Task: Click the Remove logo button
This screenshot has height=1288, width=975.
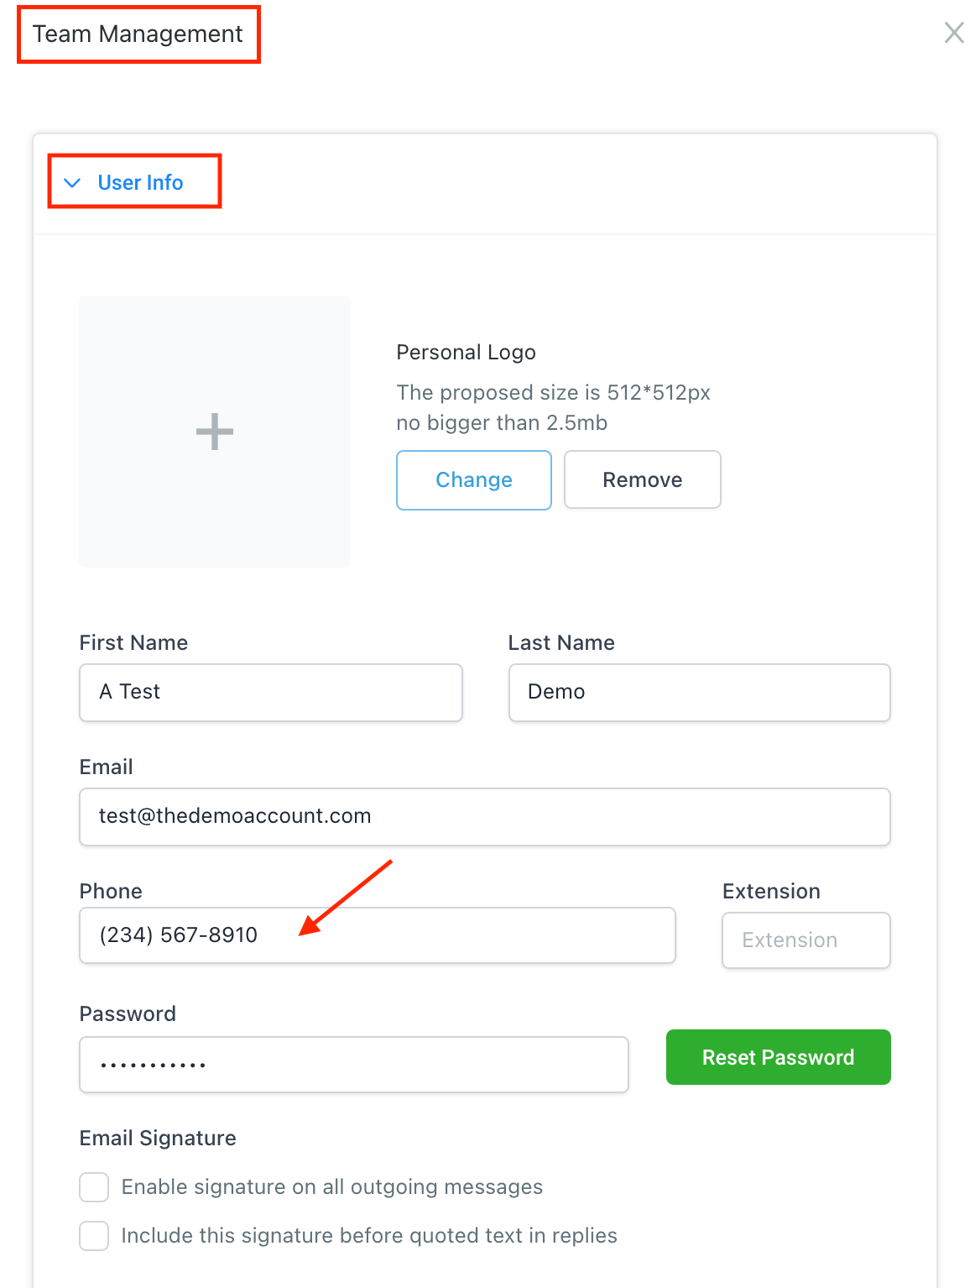Action: tap(642, 479)
